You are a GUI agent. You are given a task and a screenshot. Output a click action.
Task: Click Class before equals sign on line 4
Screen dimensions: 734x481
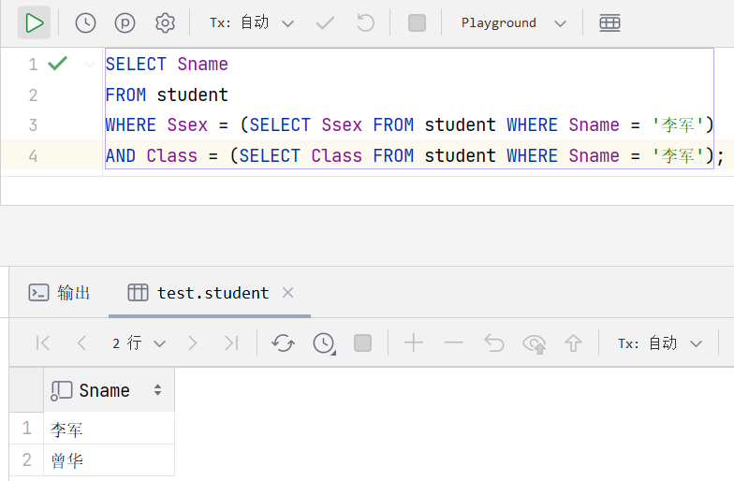[x=172, y=155]
